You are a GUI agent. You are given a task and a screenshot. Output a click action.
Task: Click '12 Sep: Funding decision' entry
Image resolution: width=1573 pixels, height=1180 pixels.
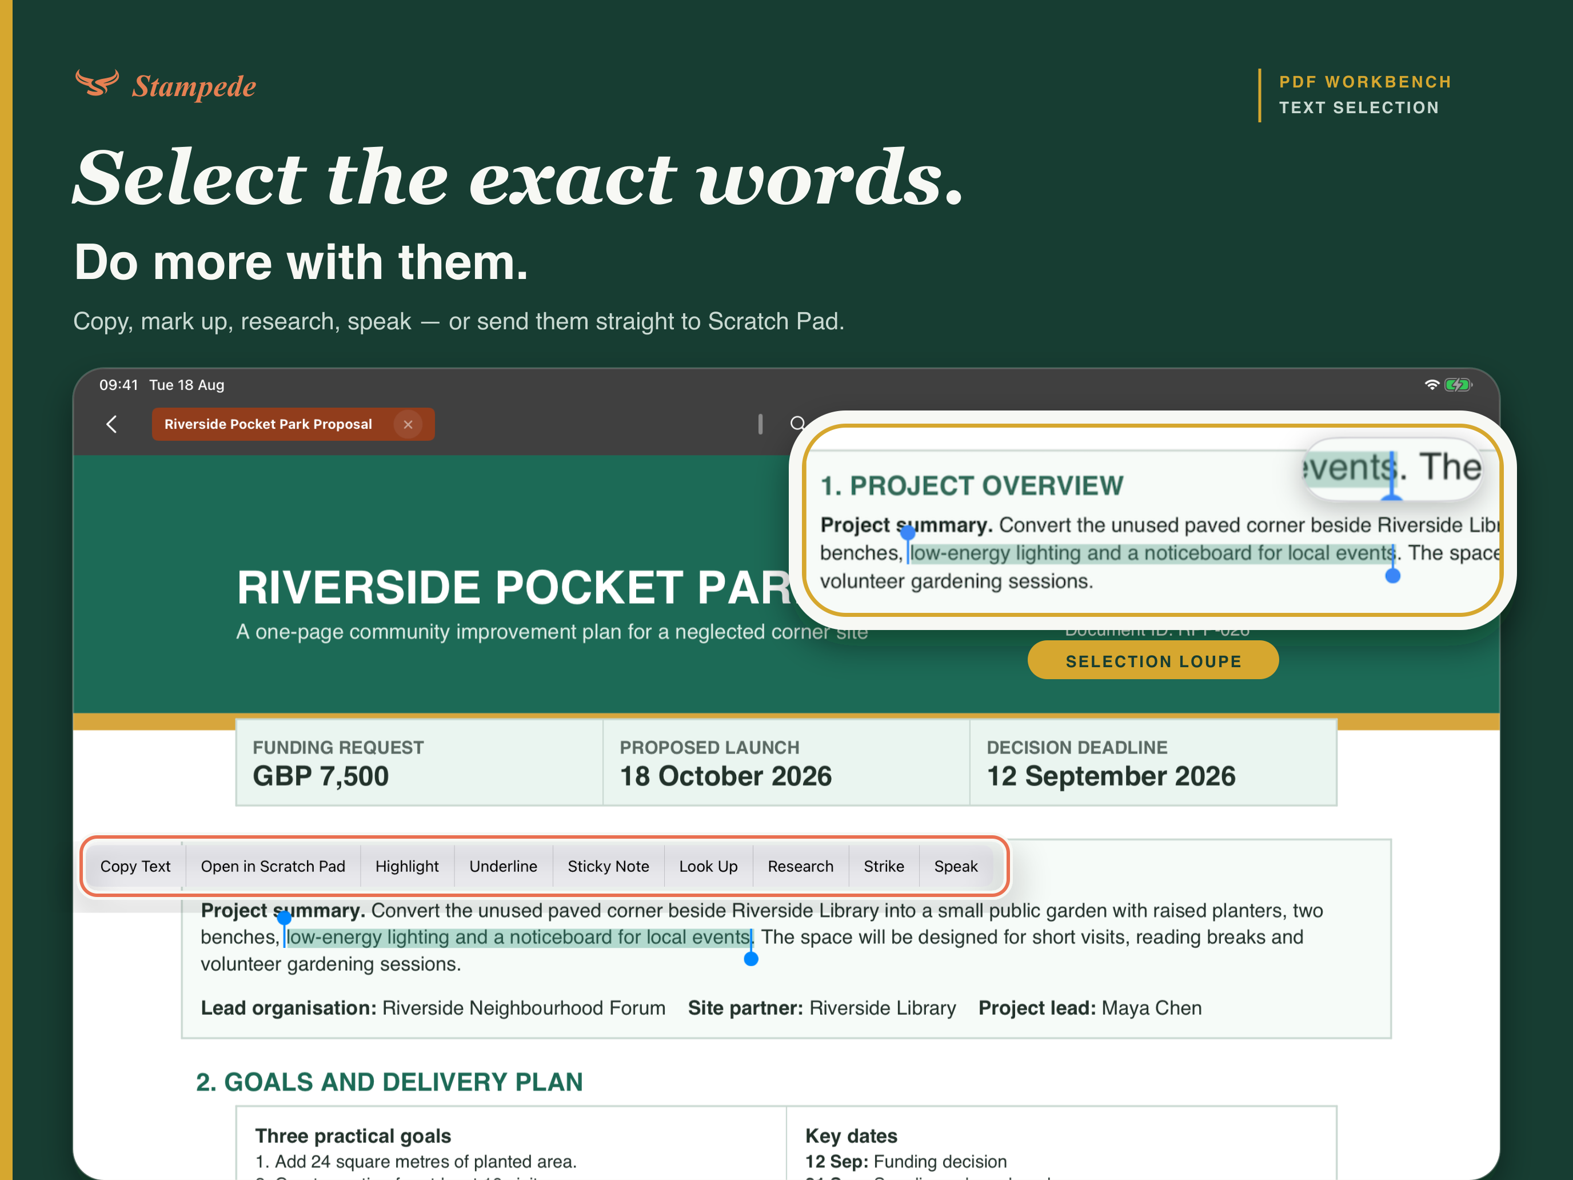pyautogui.click(x=906, y=1162)
